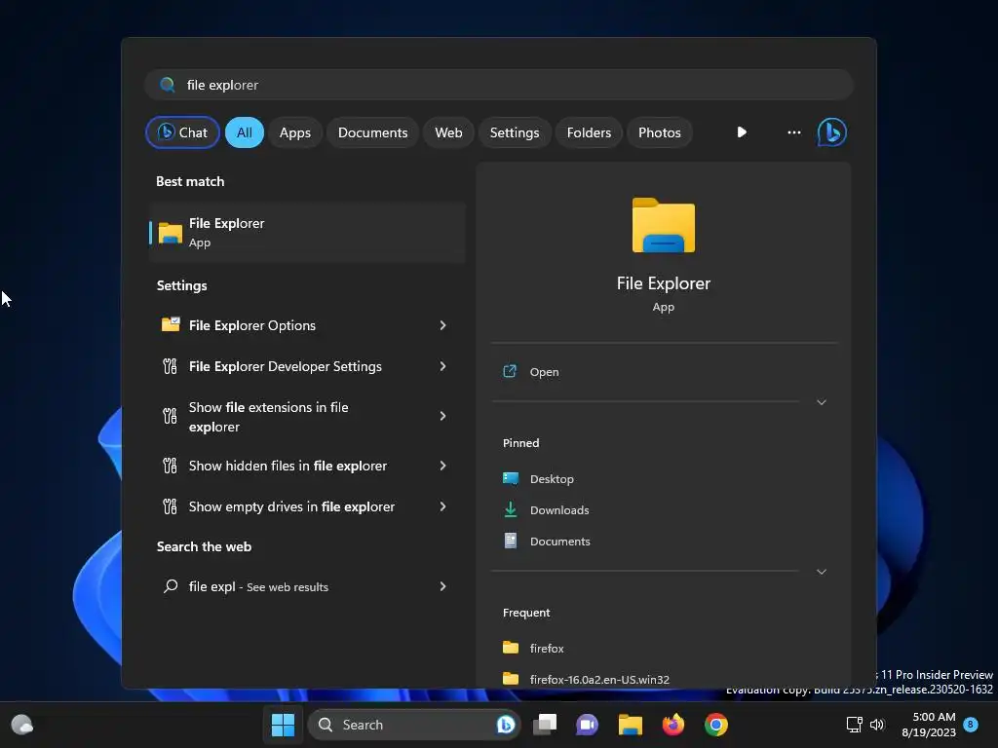Open 'firefox-16.0a2.en-US.win32' folder

click(x=599, y=679)
